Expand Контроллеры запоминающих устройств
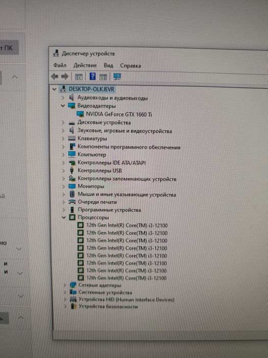 click(64, 178)
